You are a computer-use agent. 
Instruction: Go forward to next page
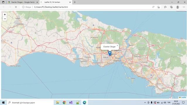10,7
